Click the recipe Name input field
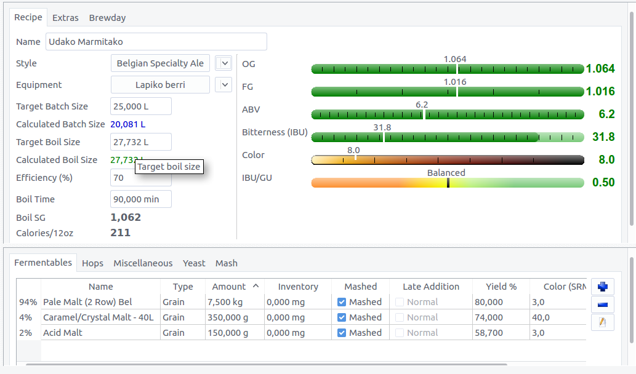The width and height of the screenshot is (636, 374). pos(156,42)
